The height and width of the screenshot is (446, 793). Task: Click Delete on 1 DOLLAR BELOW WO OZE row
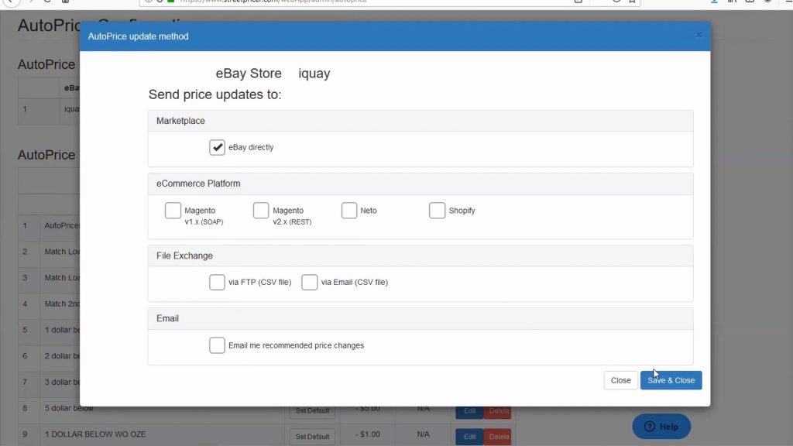498,437
